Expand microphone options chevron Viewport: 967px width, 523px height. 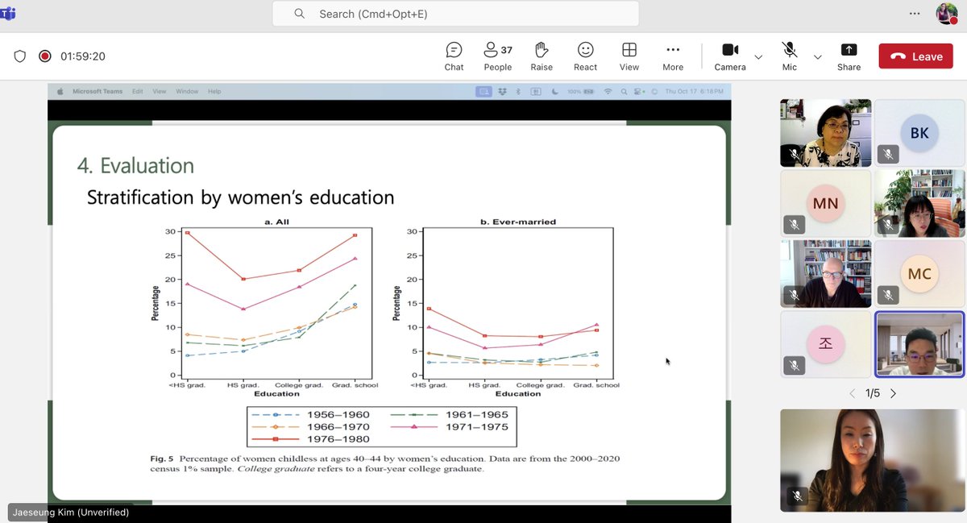click(818, 57)
